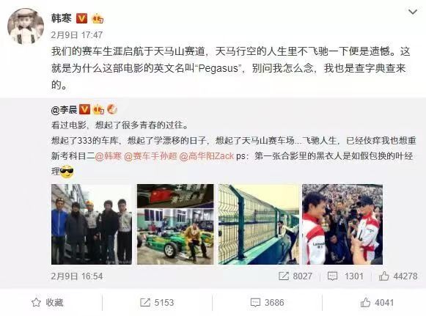Image resolution: width=426 pixels, height=316 pixels.
Task: View the track fence photo
Action: (259, 224)
